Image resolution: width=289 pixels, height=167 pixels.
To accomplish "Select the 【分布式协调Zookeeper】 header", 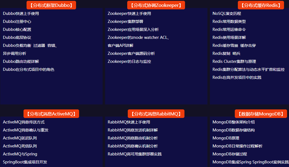I will tap(156, 5).
